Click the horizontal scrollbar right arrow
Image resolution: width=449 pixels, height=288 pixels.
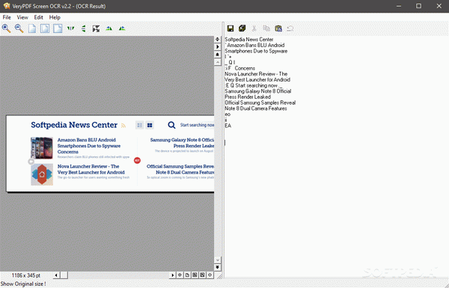click(172, 275)
